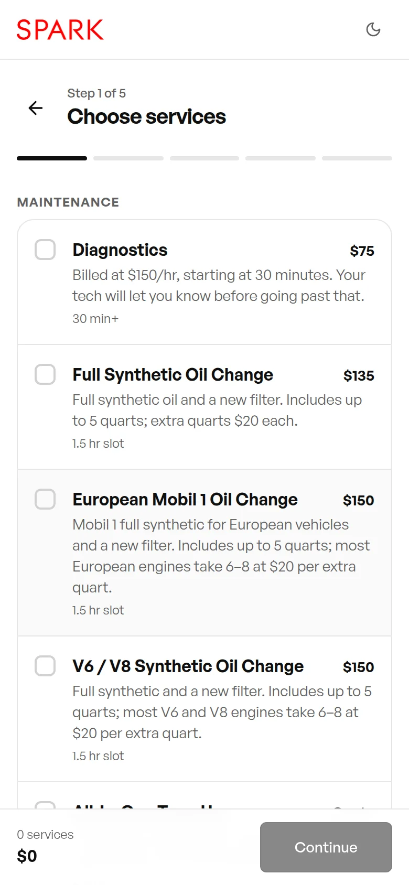Click the SPARK logo
The image size is (409, 885).
pyautogui.click(x=60, y=30)
